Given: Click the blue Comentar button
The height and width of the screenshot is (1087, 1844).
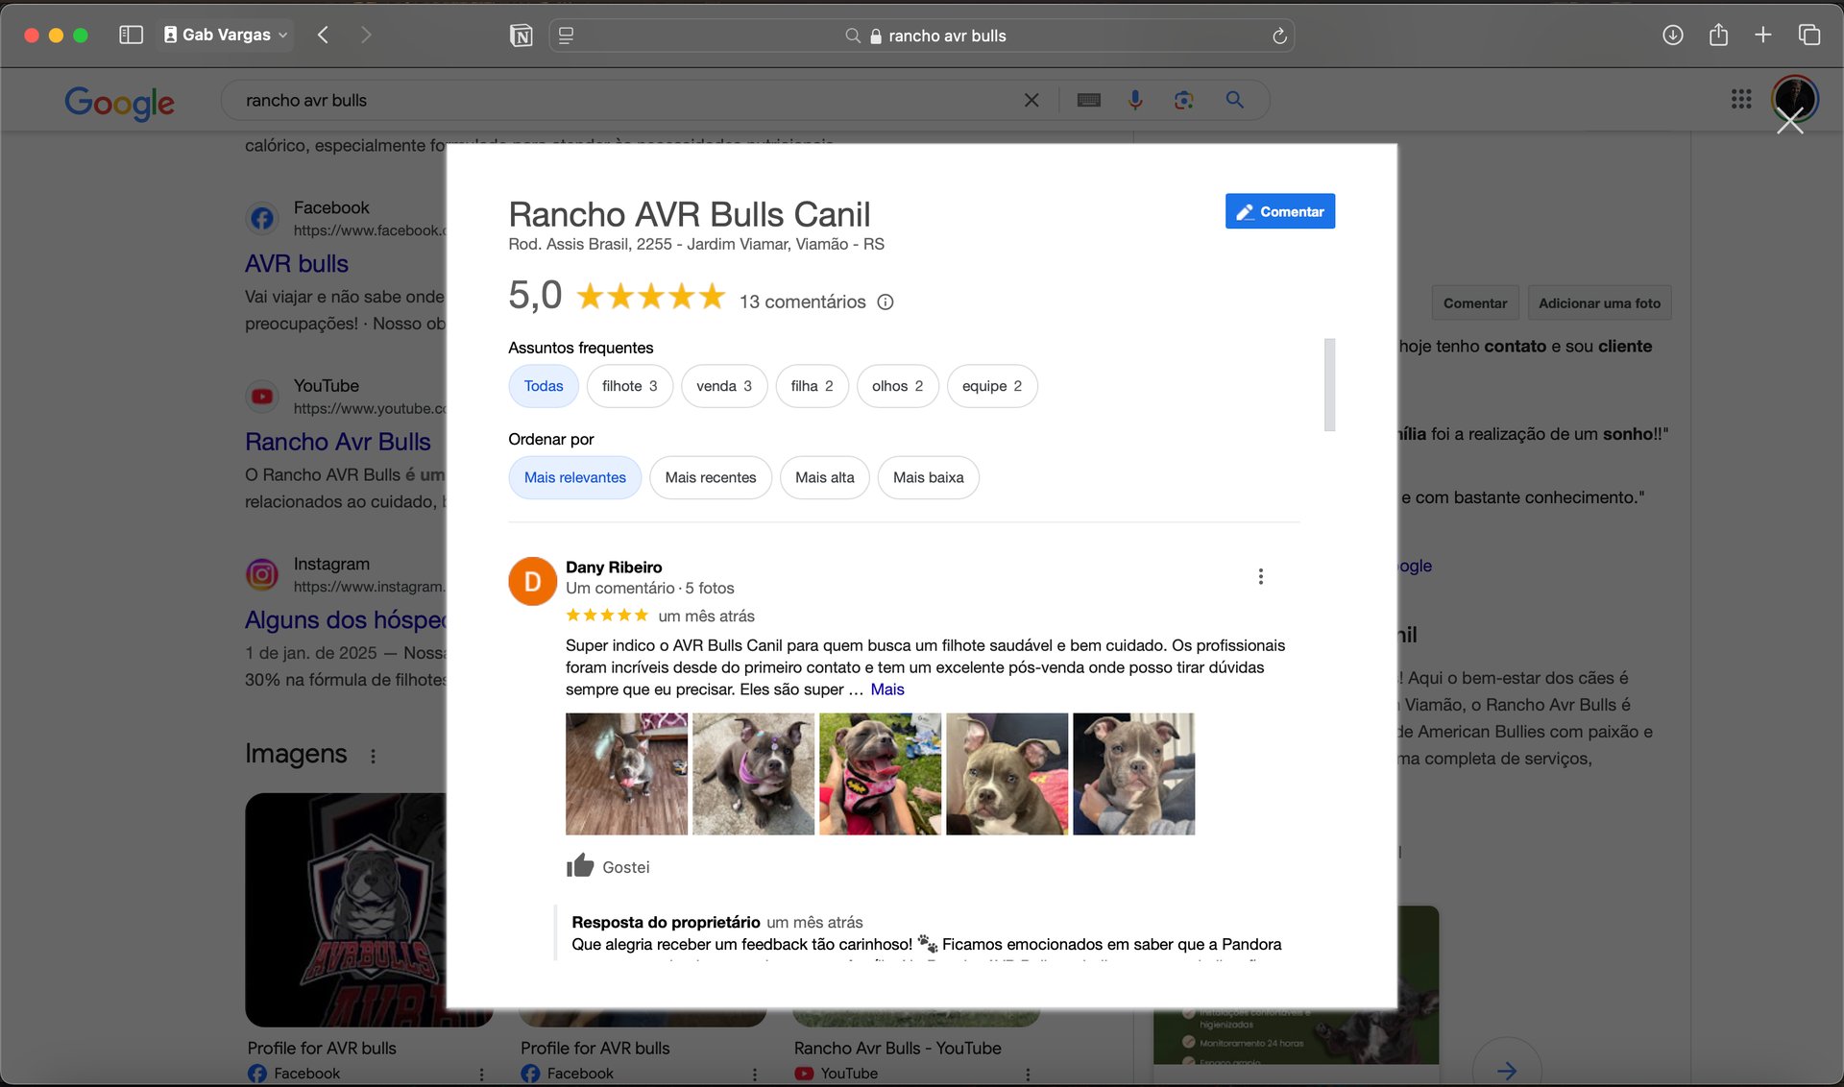Looking at the screenshot, I should point(1279,211).
